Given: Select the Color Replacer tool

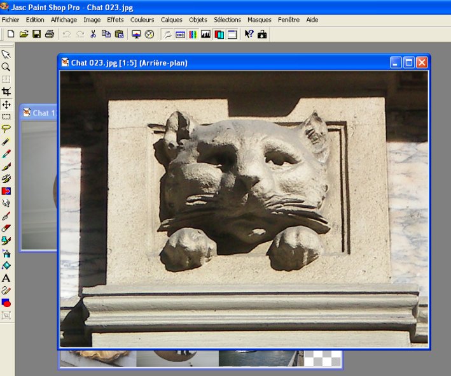Looking at the screenshot, I should pyautogui.click(x=6, y=191).
